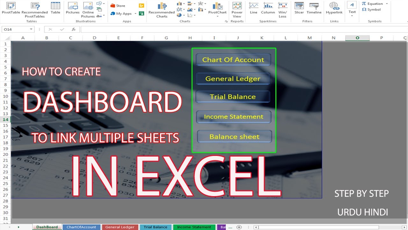
Task: Open My Apps dropdown arrow
Action: pyautogui.click(x=135, y=14)
